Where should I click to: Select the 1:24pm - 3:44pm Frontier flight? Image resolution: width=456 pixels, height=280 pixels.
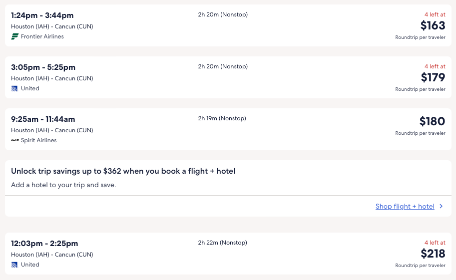[43, 15]
